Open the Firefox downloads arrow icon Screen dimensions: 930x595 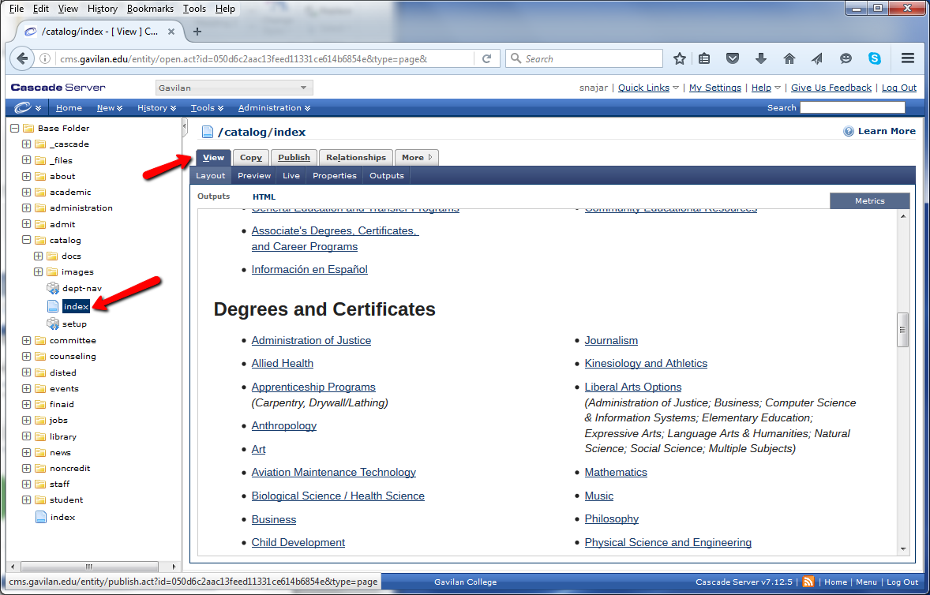click(x=761, y=58)
